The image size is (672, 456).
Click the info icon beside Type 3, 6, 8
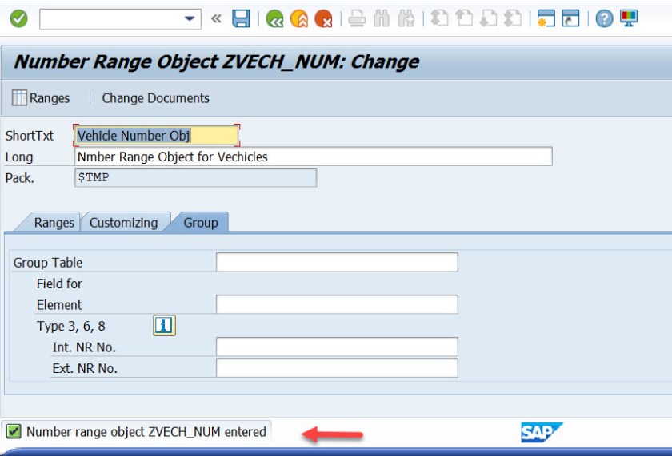[x=164, y=326]
